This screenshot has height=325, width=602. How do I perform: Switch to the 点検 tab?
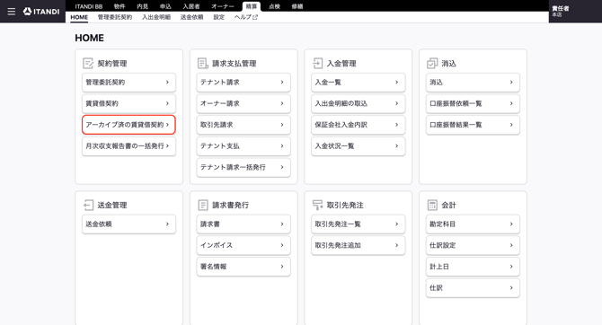coord(274,6)
